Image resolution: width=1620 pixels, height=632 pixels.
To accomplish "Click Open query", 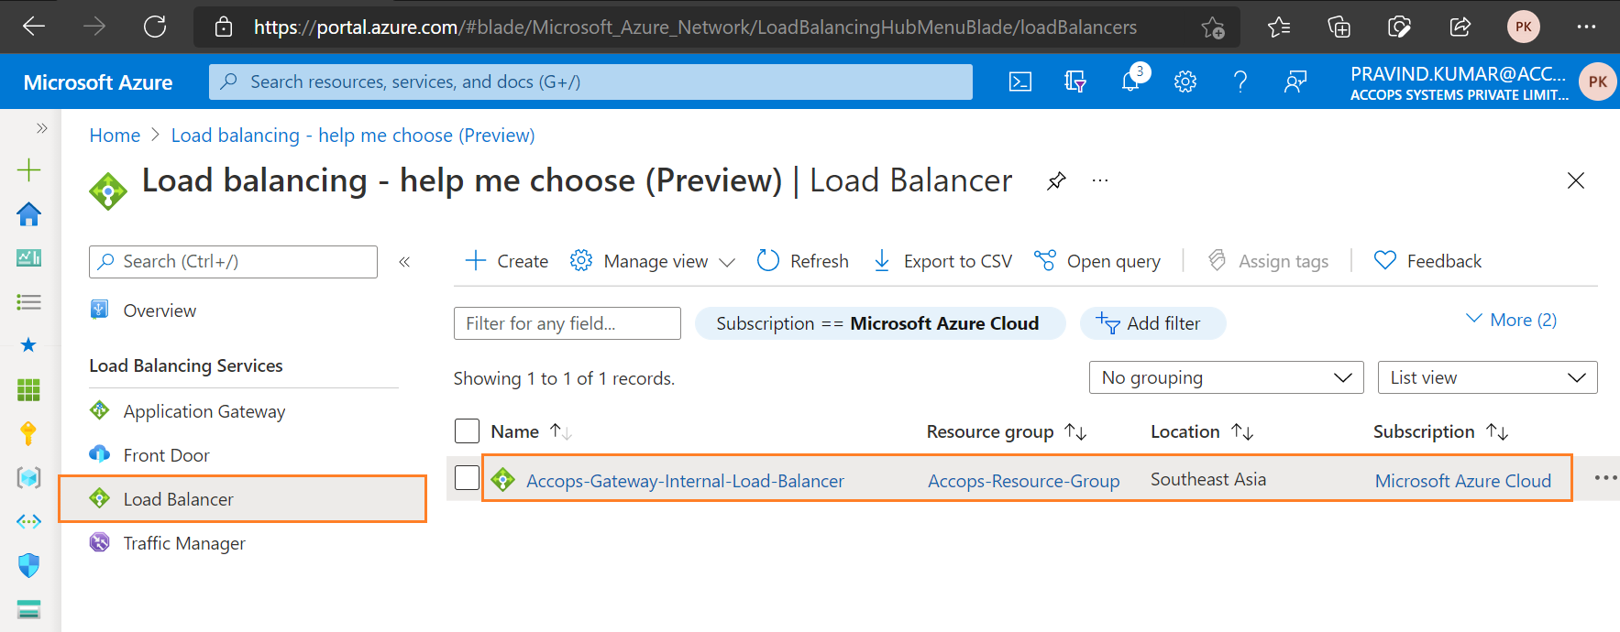I will tap(1097, 261).
